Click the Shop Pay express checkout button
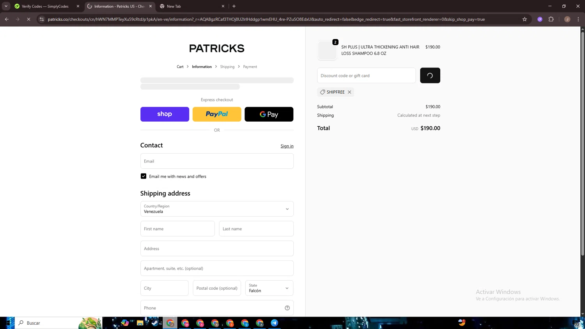The width and height of the screenshot is (585, 329). [165, 114]
